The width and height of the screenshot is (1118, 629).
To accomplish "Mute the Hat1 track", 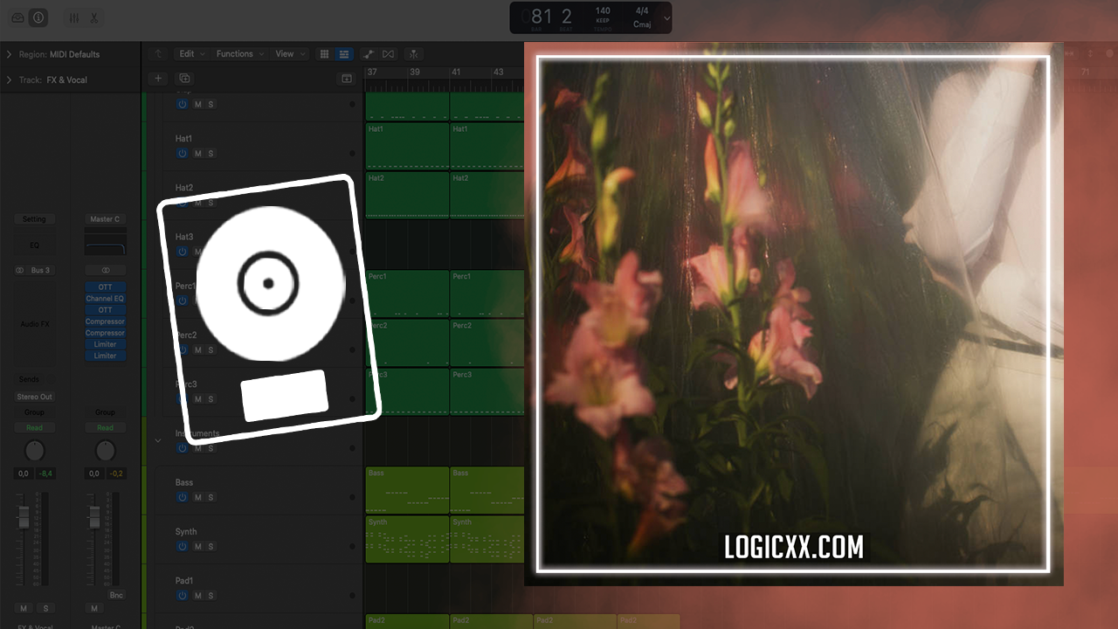I will pos(198,154).
